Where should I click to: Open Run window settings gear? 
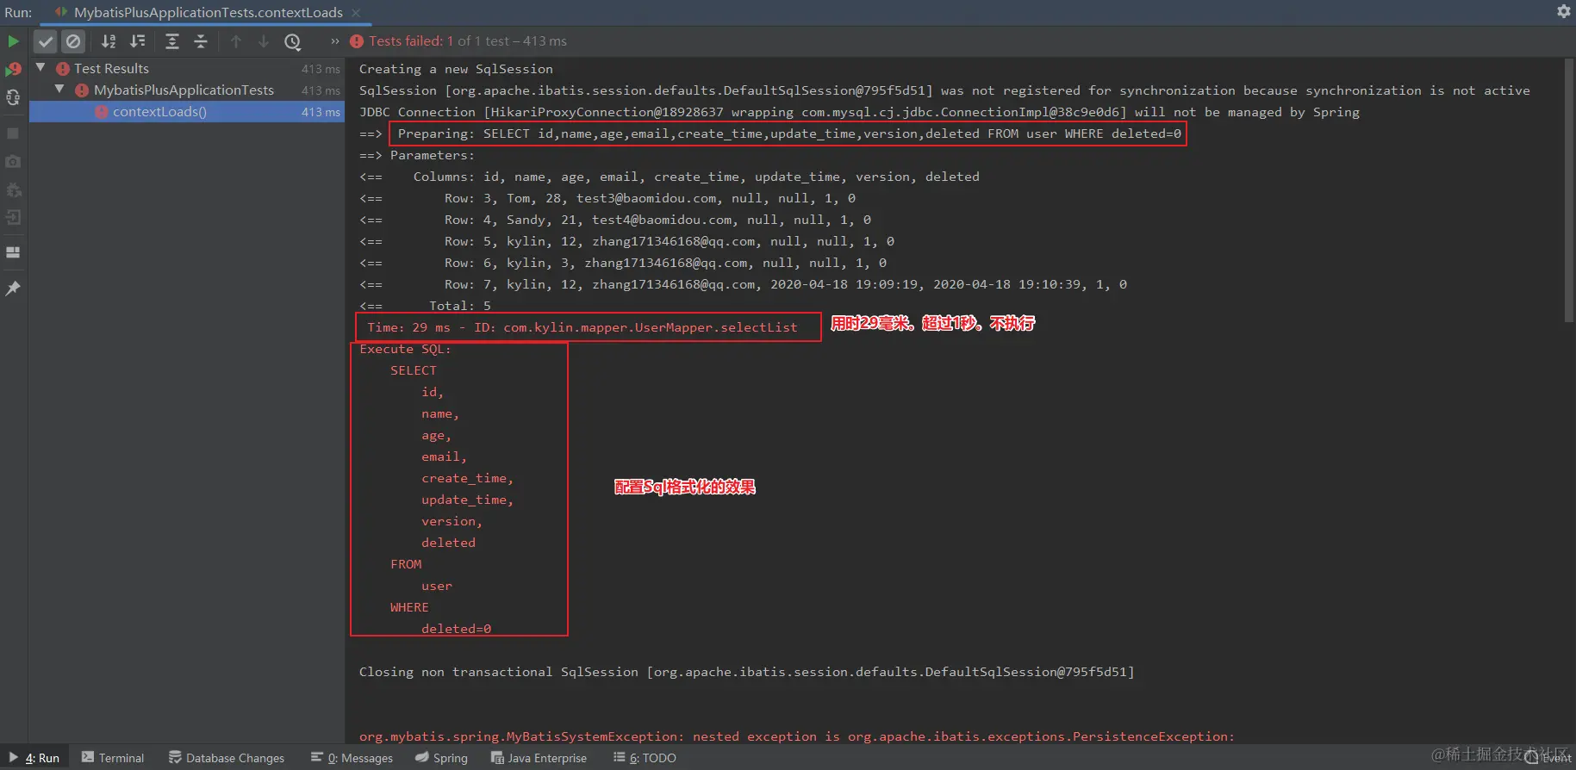point(1564,11)
